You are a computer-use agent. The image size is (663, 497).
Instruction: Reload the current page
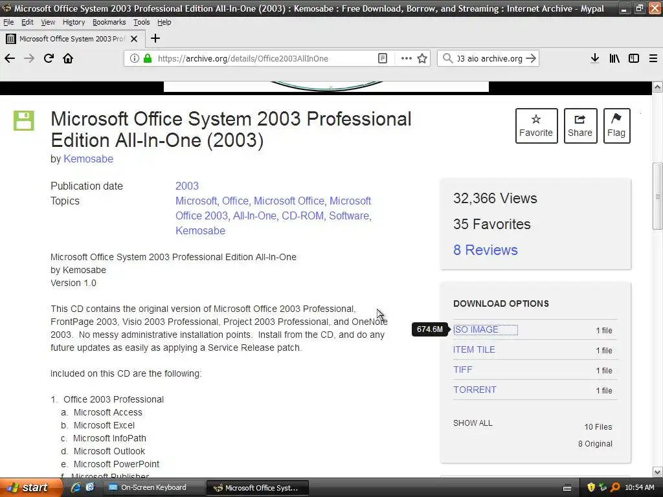[49, 58]
